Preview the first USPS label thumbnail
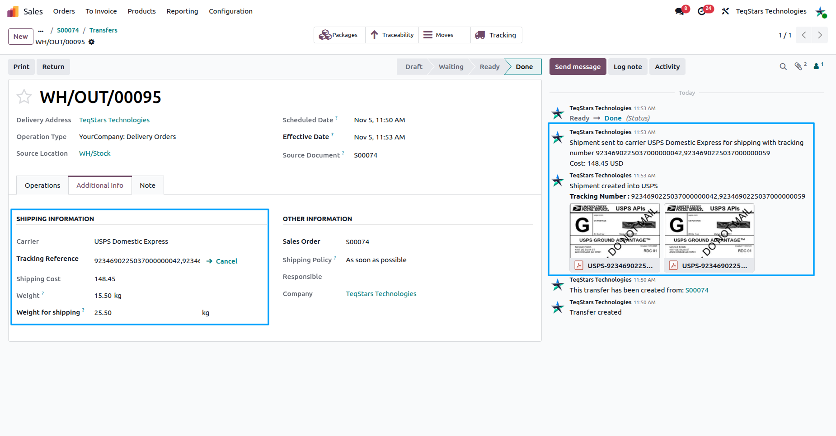 tap(615, 231)
